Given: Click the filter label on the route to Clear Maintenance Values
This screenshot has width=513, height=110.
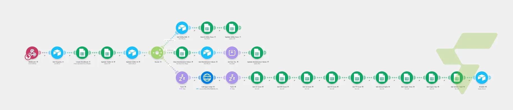Looking at the screenshot, I should (x=169, y=50).
